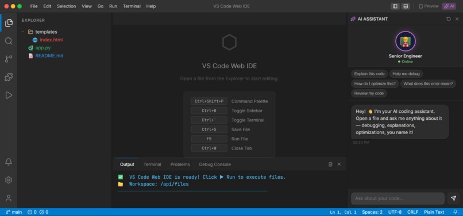This screenshot has width=463, height=216.
Task: Toggle the AI assistant panel button
Action: click(x=449, y=6)
